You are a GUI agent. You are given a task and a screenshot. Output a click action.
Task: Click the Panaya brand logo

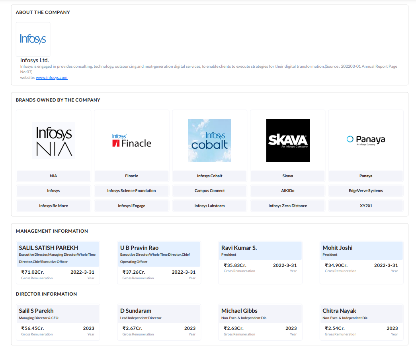click(366, 140)
